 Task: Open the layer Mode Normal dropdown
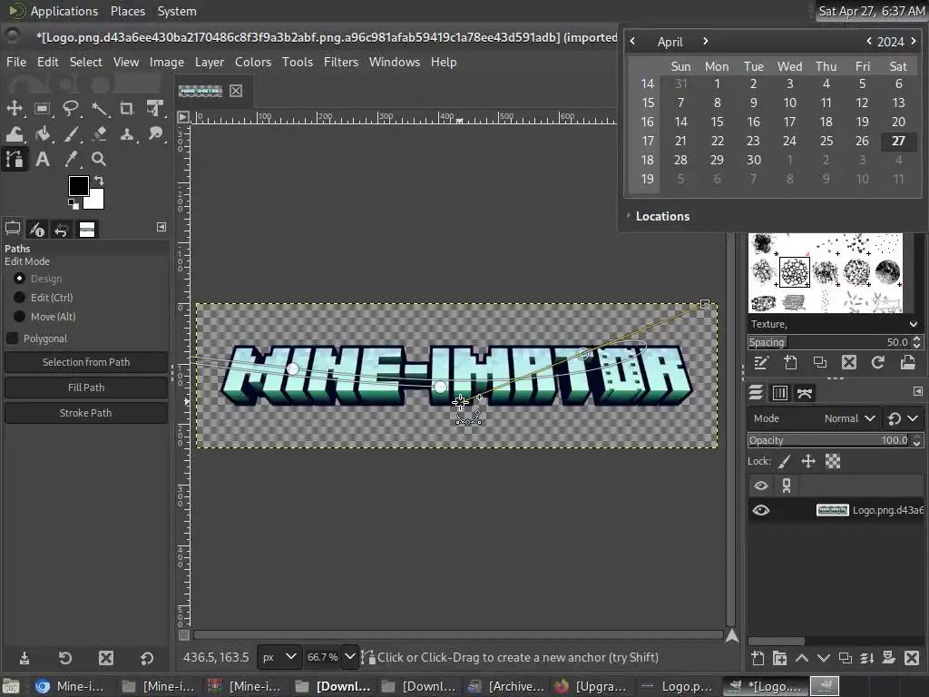pyautogui.click(x=814, y=418)
